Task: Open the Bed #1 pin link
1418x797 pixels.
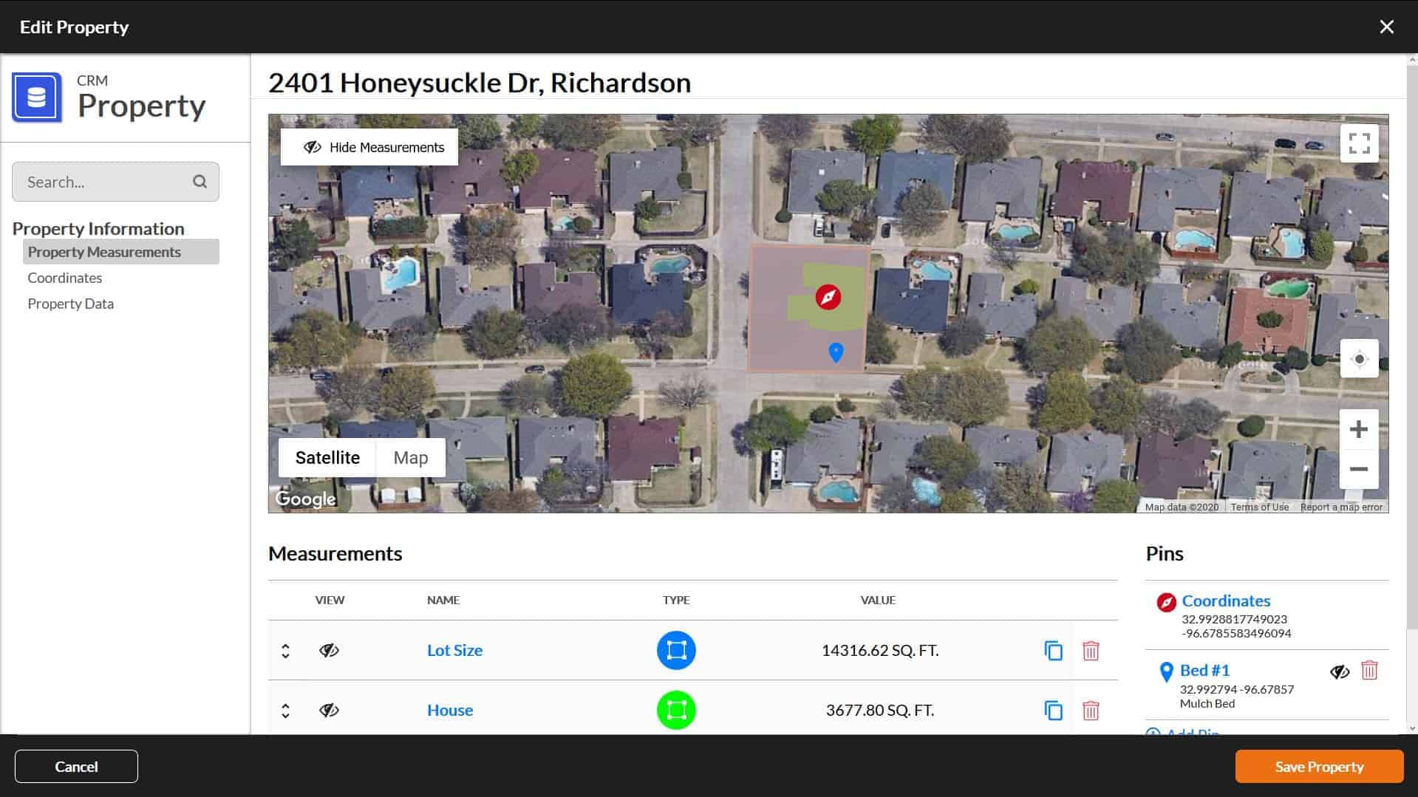Action: [1204, 670]
